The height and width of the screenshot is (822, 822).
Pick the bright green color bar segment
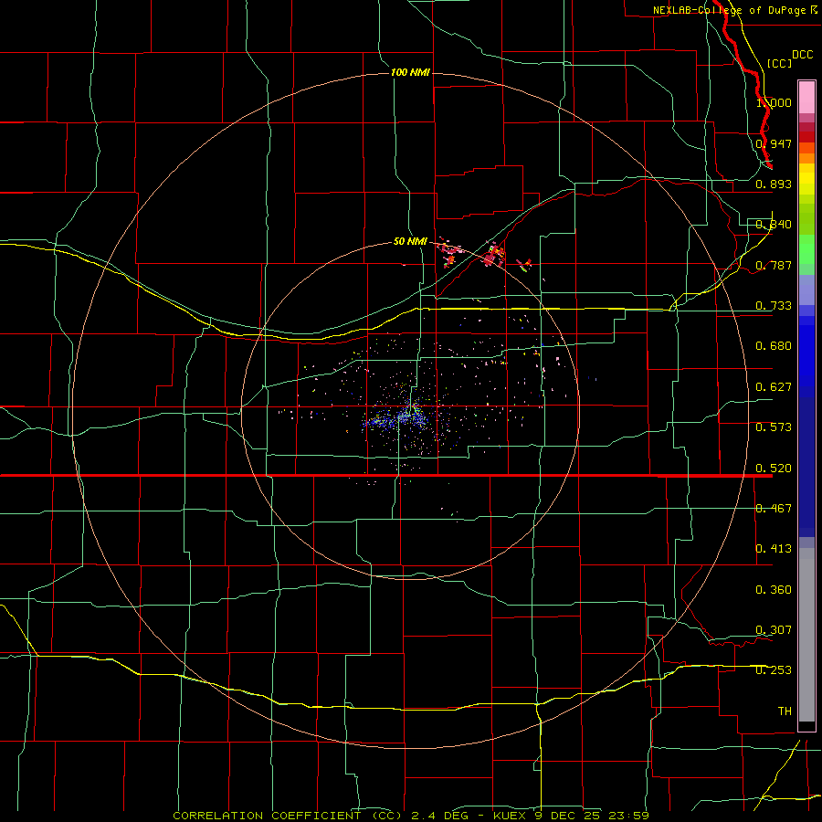(x=806, y=249)
